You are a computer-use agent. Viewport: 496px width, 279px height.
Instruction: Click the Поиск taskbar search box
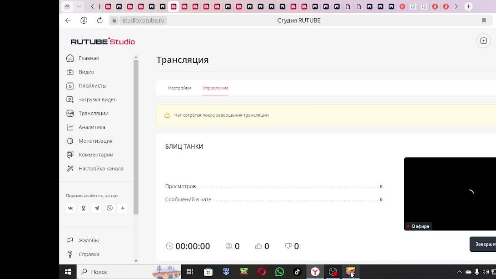click(x=129, y=272)
